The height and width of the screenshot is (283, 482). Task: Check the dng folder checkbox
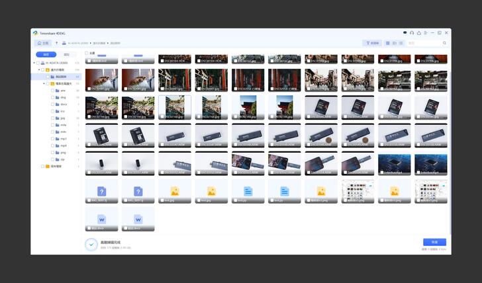[52, 97]
